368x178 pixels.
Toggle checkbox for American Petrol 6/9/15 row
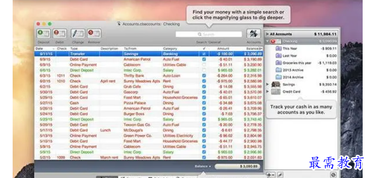click(204, 59)
